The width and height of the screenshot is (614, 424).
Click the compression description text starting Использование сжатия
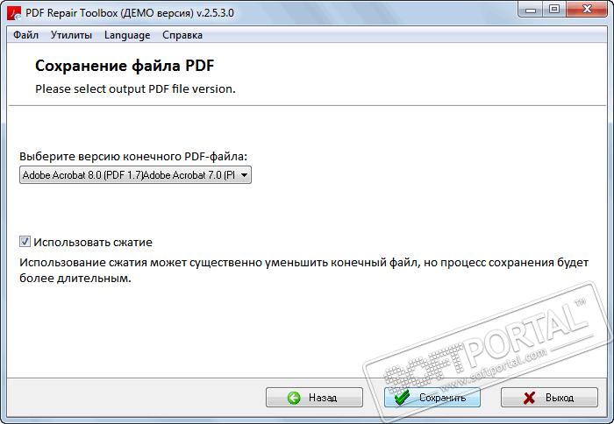click(x=303, y=271)
